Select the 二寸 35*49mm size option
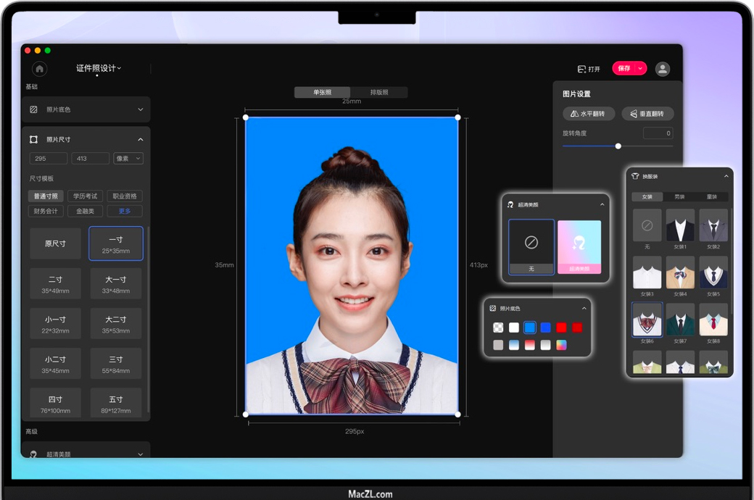Image resolution: width=754 pixels, height=500 pixels. coord(56,283)
